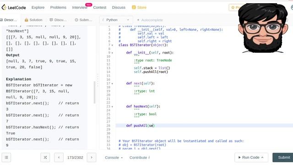Click the self.pushAll(root) line

point(151,72)
